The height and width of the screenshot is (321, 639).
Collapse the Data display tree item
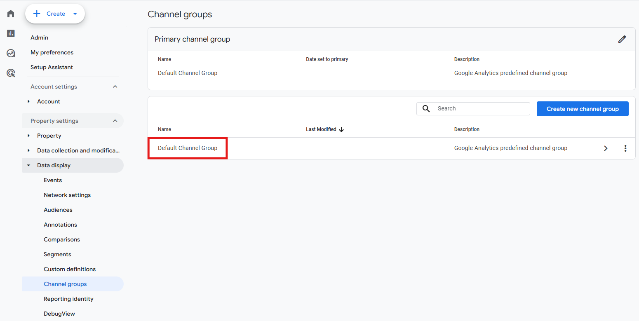(x=28, y=165)
